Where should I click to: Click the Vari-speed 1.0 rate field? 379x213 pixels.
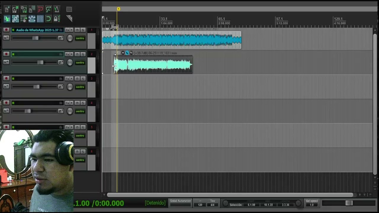pos(311,205)
